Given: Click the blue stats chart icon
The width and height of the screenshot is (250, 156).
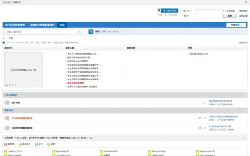Looking at the screenshot, I should click(4, 43).
